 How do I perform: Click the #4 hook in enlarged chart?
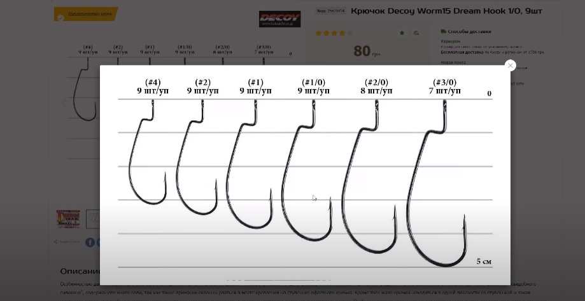(148, 152)
